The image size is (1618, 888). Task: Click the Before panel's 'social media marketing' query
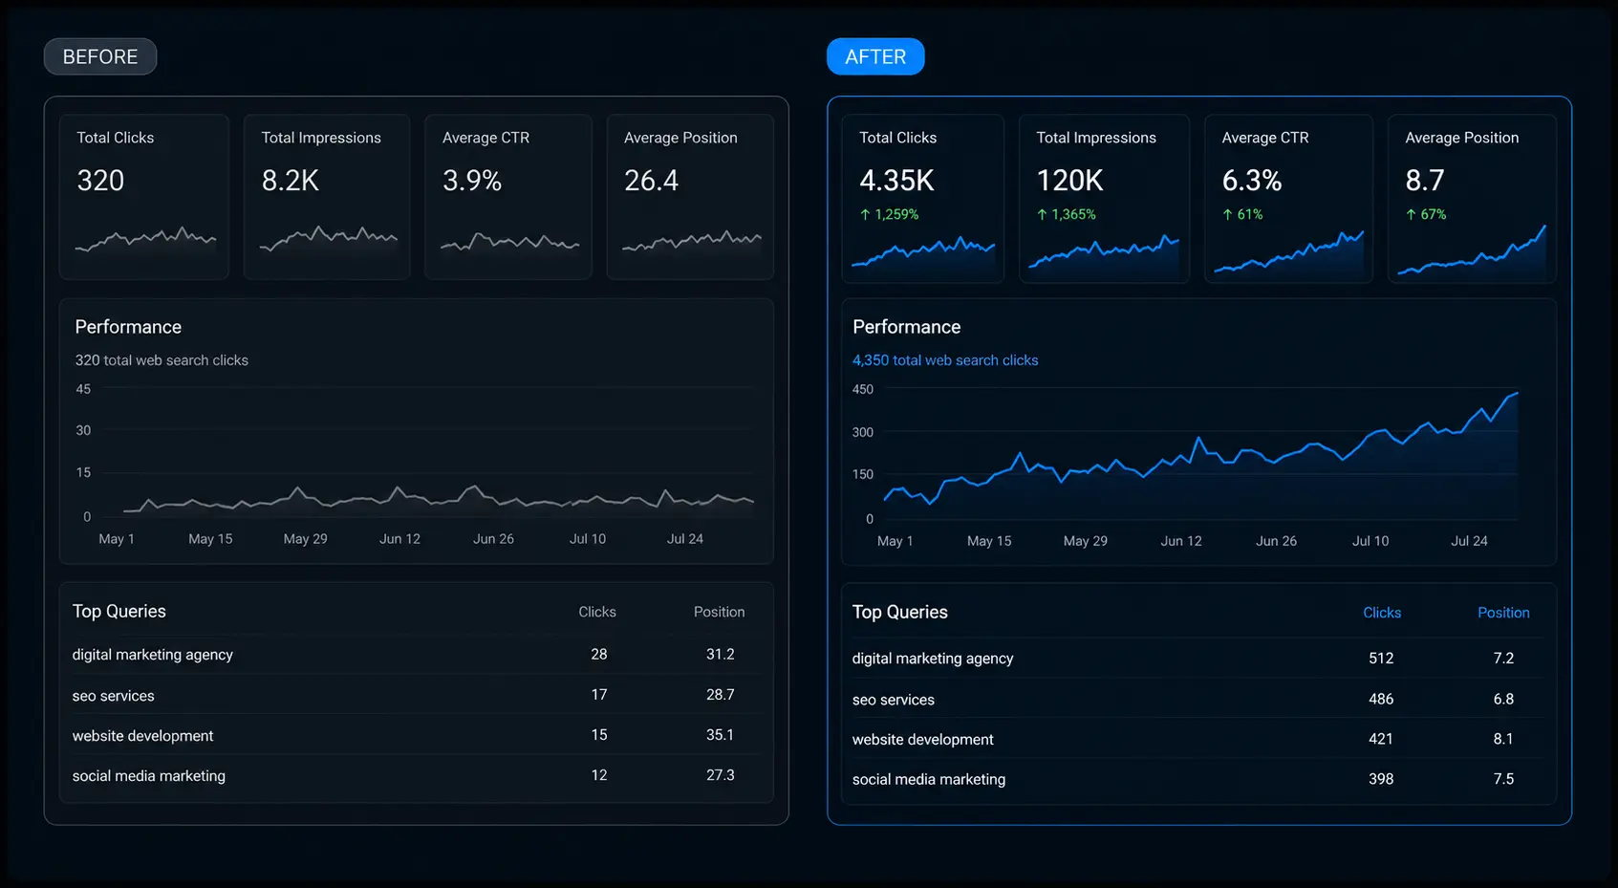(x=149, y=776)
